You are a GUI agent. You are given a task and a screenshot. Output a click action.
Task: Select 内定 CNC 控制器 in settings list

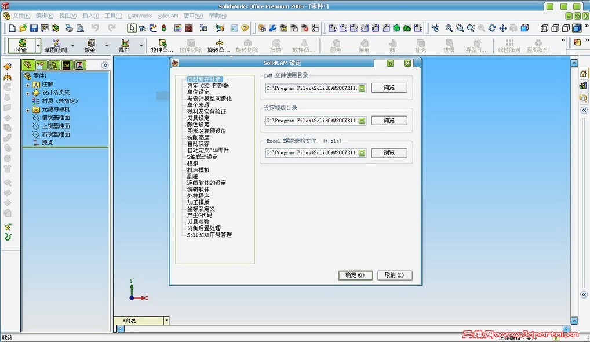point(208,85)
